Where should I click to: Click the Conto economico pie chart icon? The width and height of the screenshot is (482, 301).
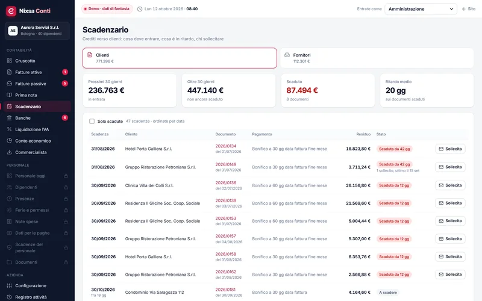click(x=10, y=141)
